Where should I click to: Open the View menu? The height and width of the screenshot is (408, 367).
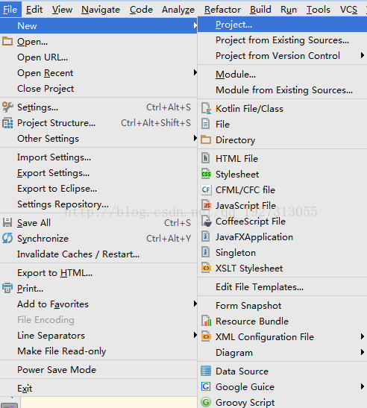point(62,10)
